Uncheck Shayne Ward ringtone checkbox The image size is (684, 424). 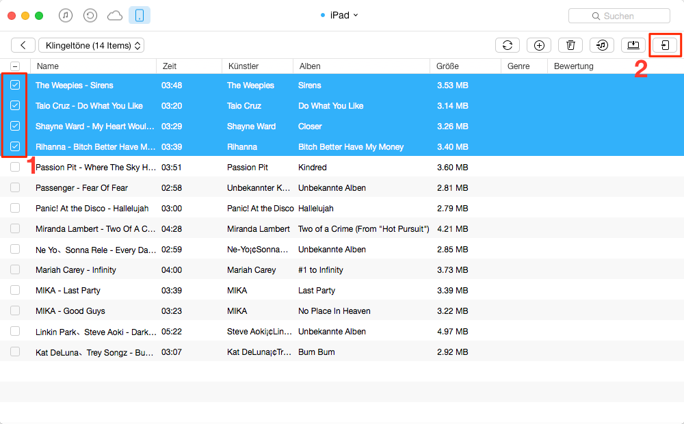(15, 126)
